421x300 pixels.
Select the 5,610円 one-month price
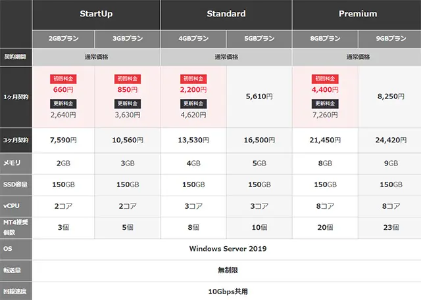(259, 96)
